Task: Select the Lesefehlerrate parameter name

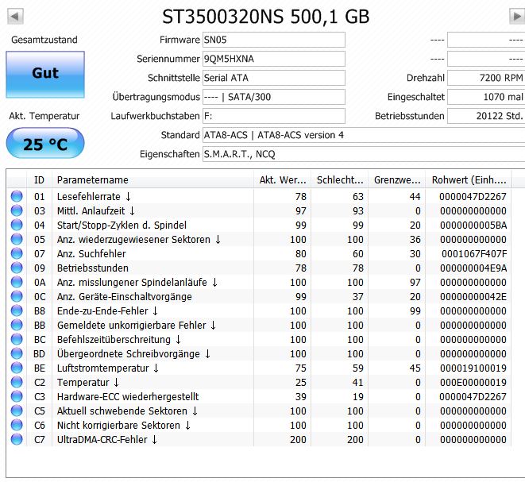Action: tap(94, 196)
